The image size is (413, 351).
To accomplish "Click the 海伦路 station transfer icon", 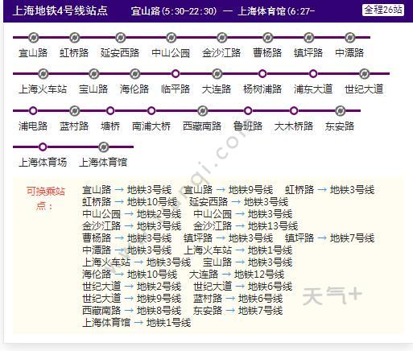I will coord(134,74).
